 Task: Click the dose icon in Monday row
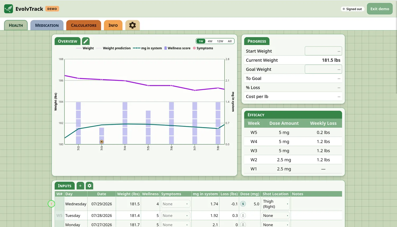pyautogui.click(x=243, y=225)
